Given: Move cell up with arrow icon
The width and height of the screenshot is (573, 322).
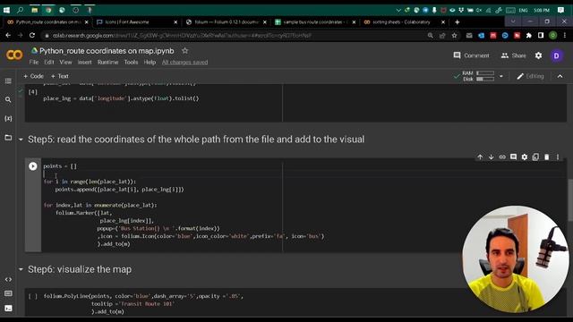Looking at the screenshot, I should [x=480, y=157].
